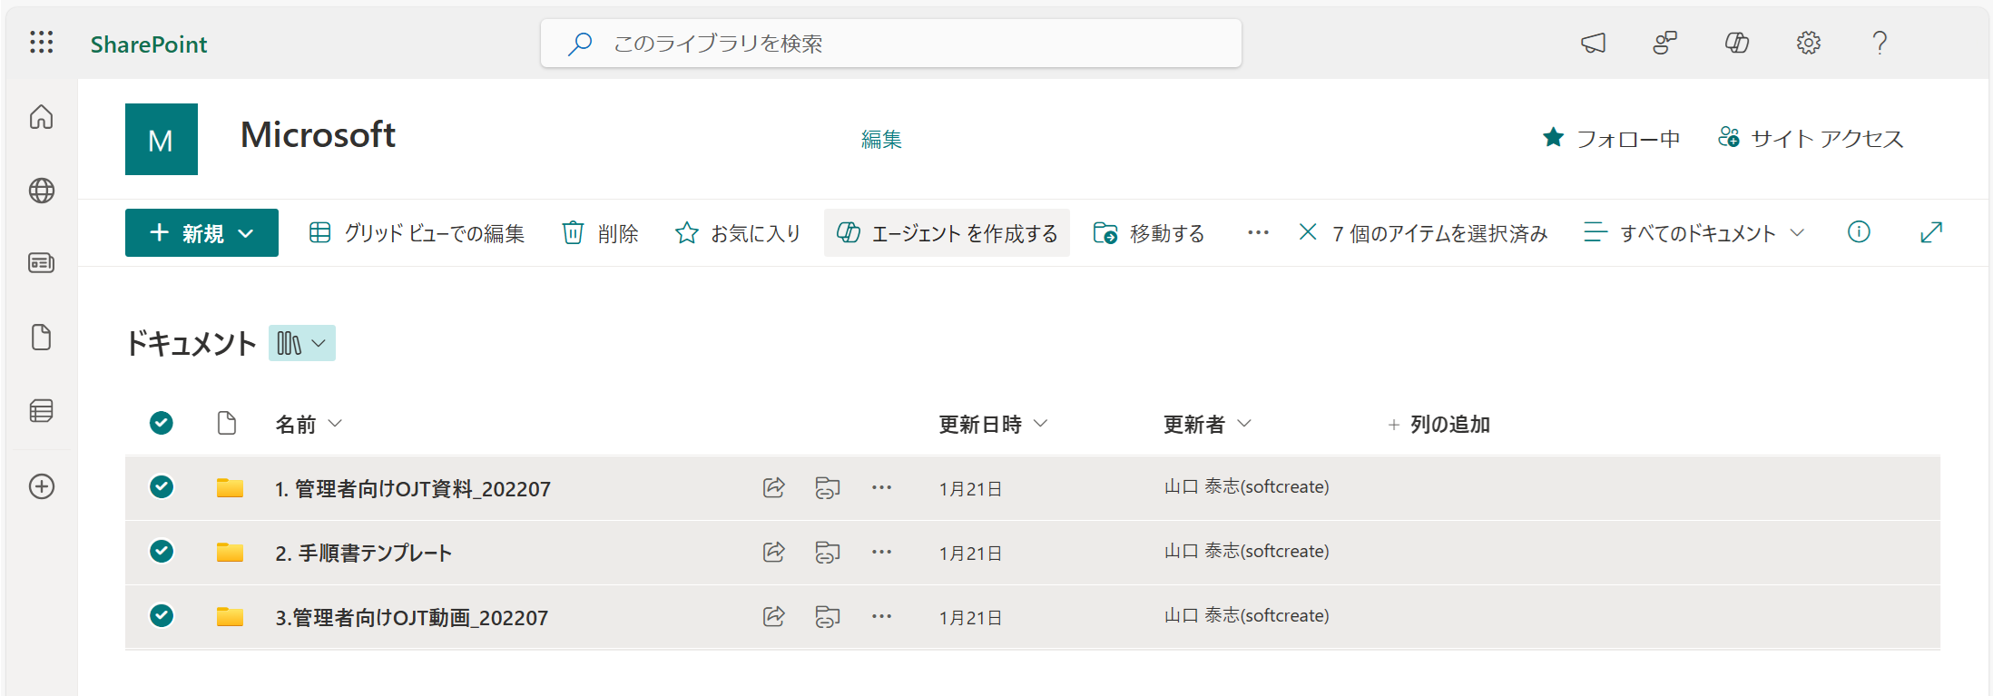Click the 7 個のアイテムを選択済み label
1993x696 pixels.
click(x=1440, y=233)
